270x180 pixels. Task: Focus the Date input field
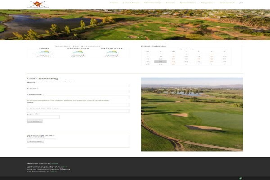tap(78, 105)
